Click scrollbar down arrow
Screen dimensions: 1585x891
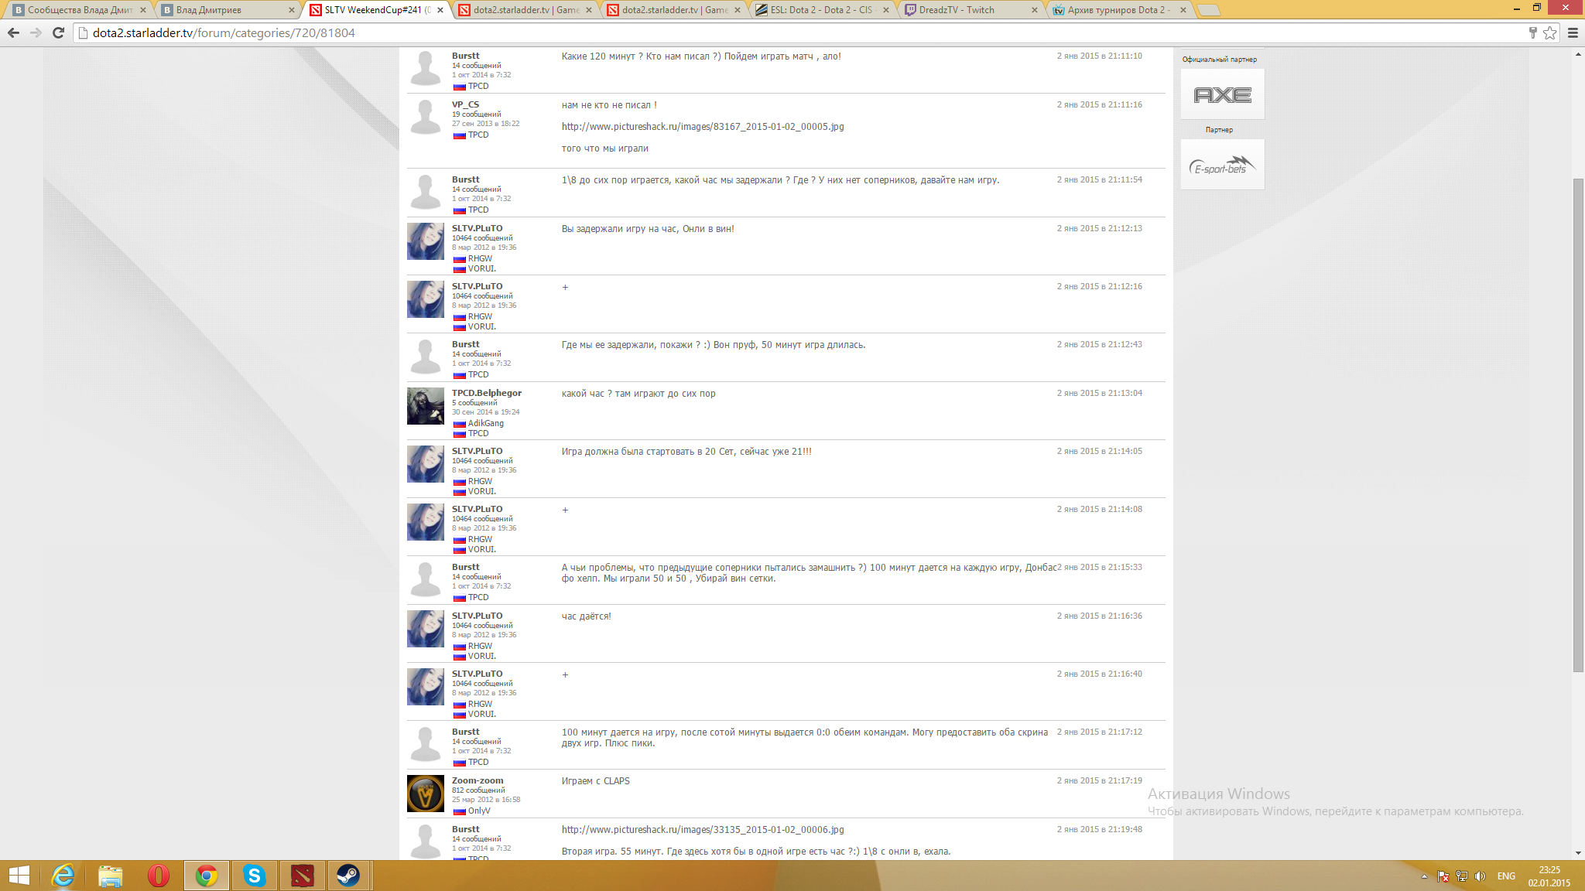(x=1578, y=853)
